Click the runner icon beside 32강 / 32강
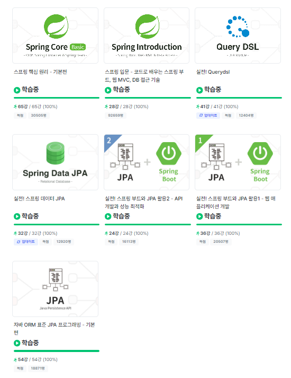 coord(15,233)
